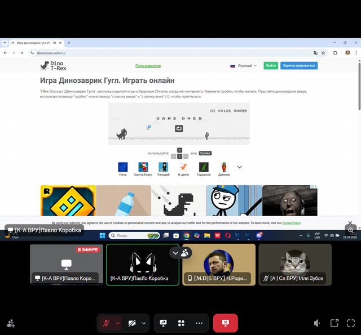Viewport: 361px width, 335px height.
Task: Close the cookie notice banner
Action: click(x=350, y=223)
